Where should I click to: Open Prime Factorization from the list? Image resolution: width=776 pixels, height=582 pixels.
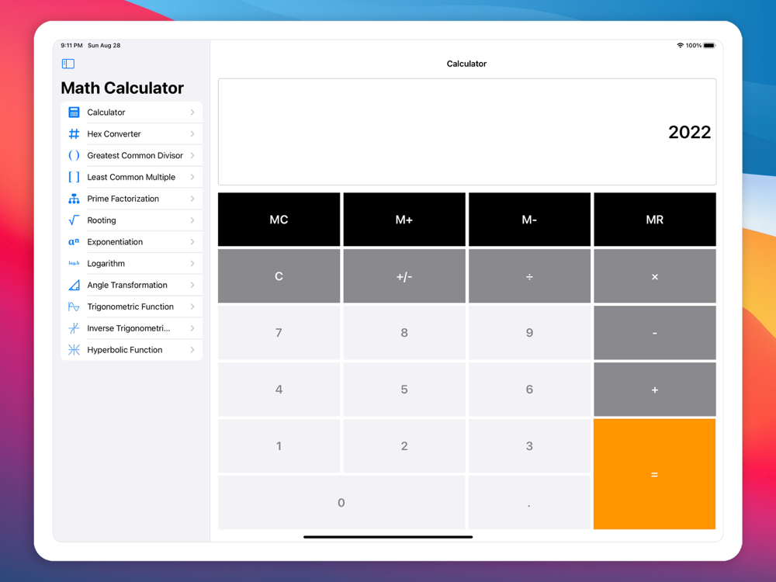pos(132,199)
